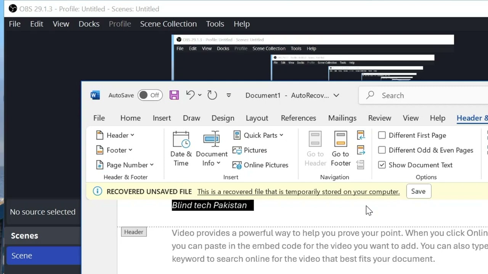Open the OBS Profile menu
488x274 pixels.
click(x=120, y=24)
